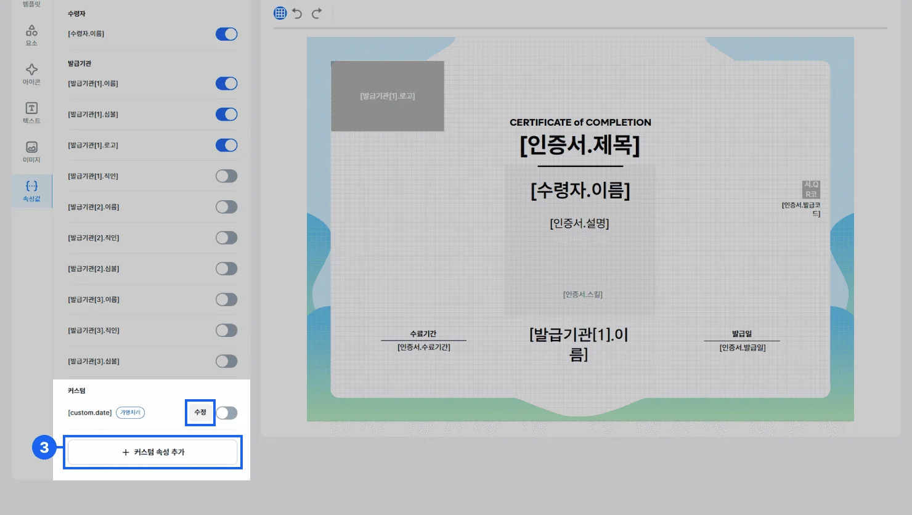Click 커스텀 속성 추가 button
This screenshot has width=912, height=515.
point(153,452)
